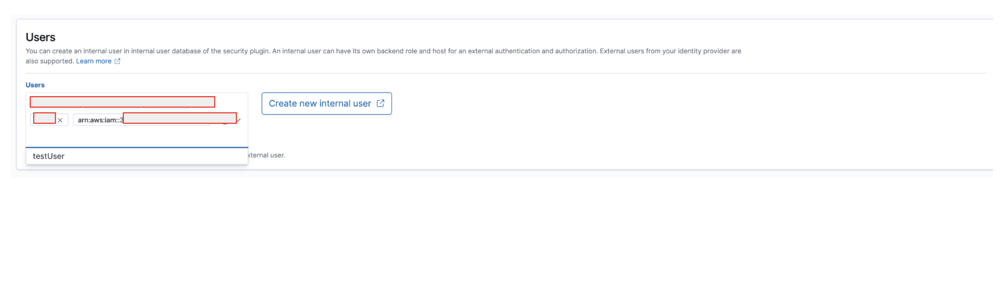Open the Learn more documentation link
The height and width of the screenshot is (291, 1006).
coord(94,61)
